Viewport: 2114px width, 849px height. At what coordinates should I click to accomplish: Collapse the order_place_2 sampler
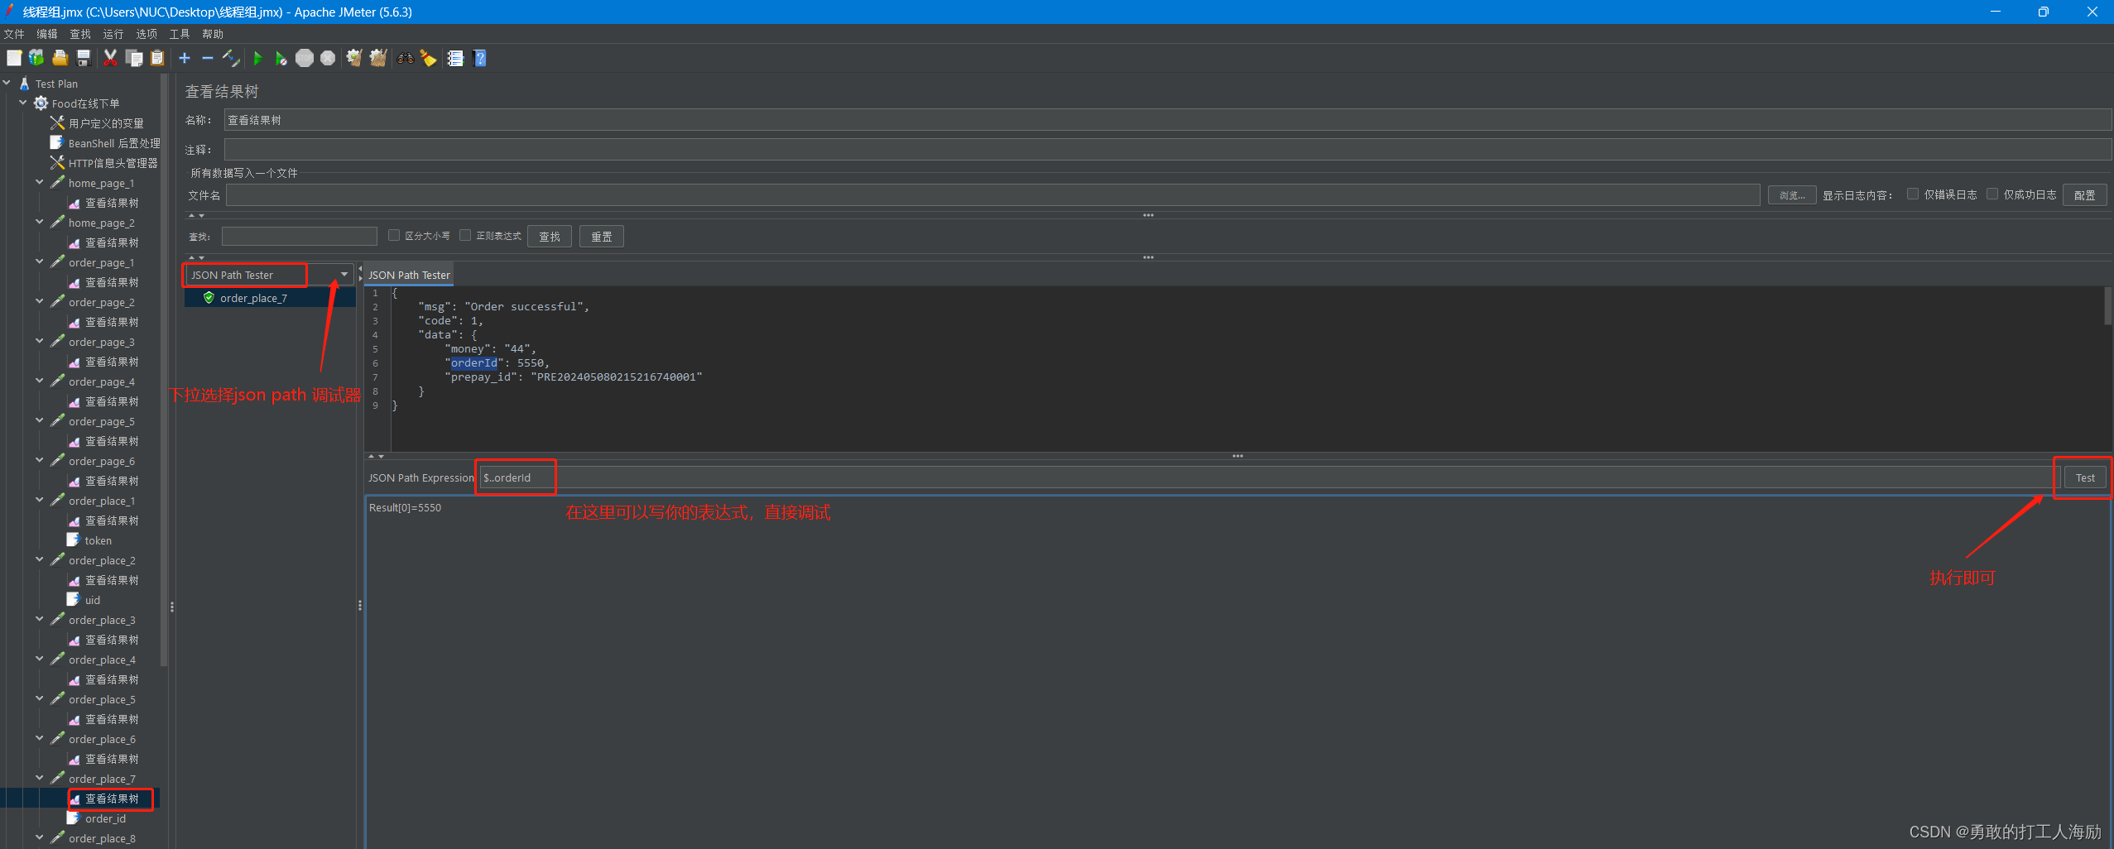pyautogui.click(x=40, y=559)
